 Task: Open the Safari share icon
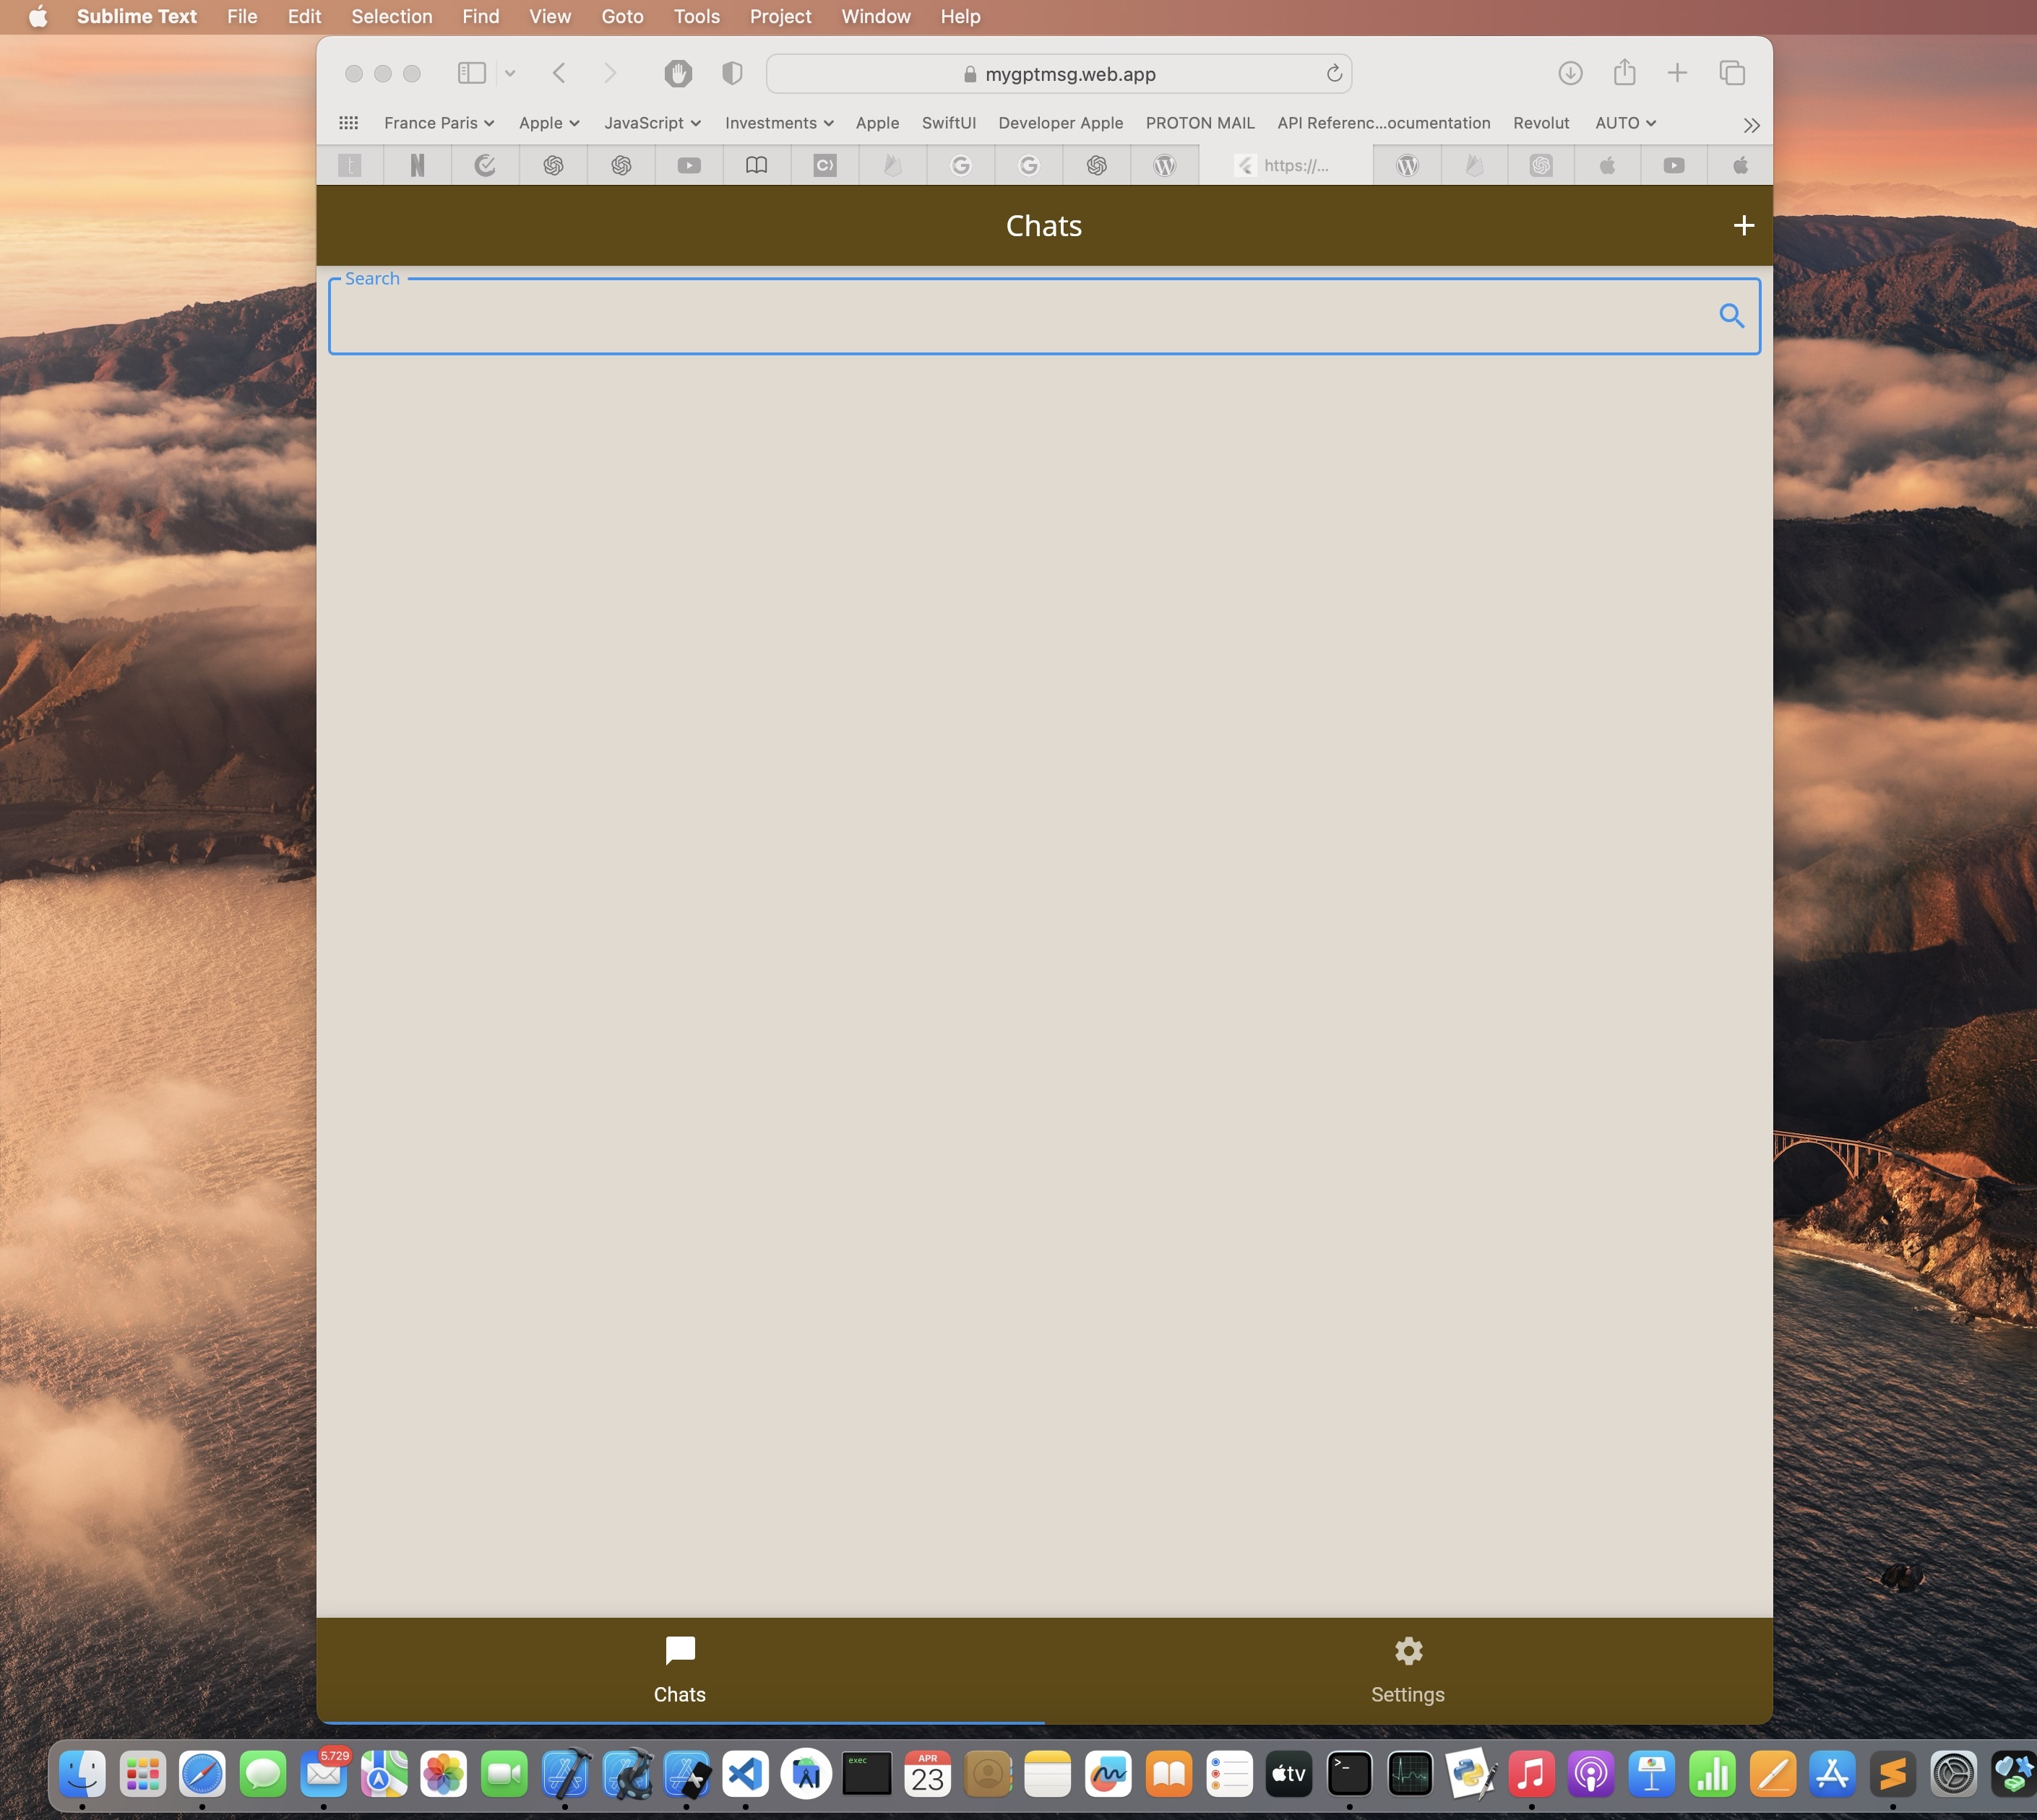pyautogui.click(x=1624, y=72)
